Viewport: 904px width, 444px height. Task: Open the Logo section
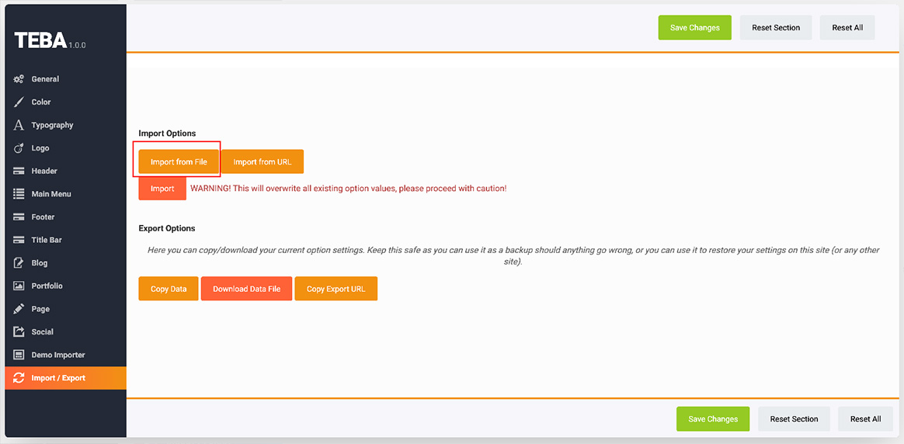click(x=65, y=148)
